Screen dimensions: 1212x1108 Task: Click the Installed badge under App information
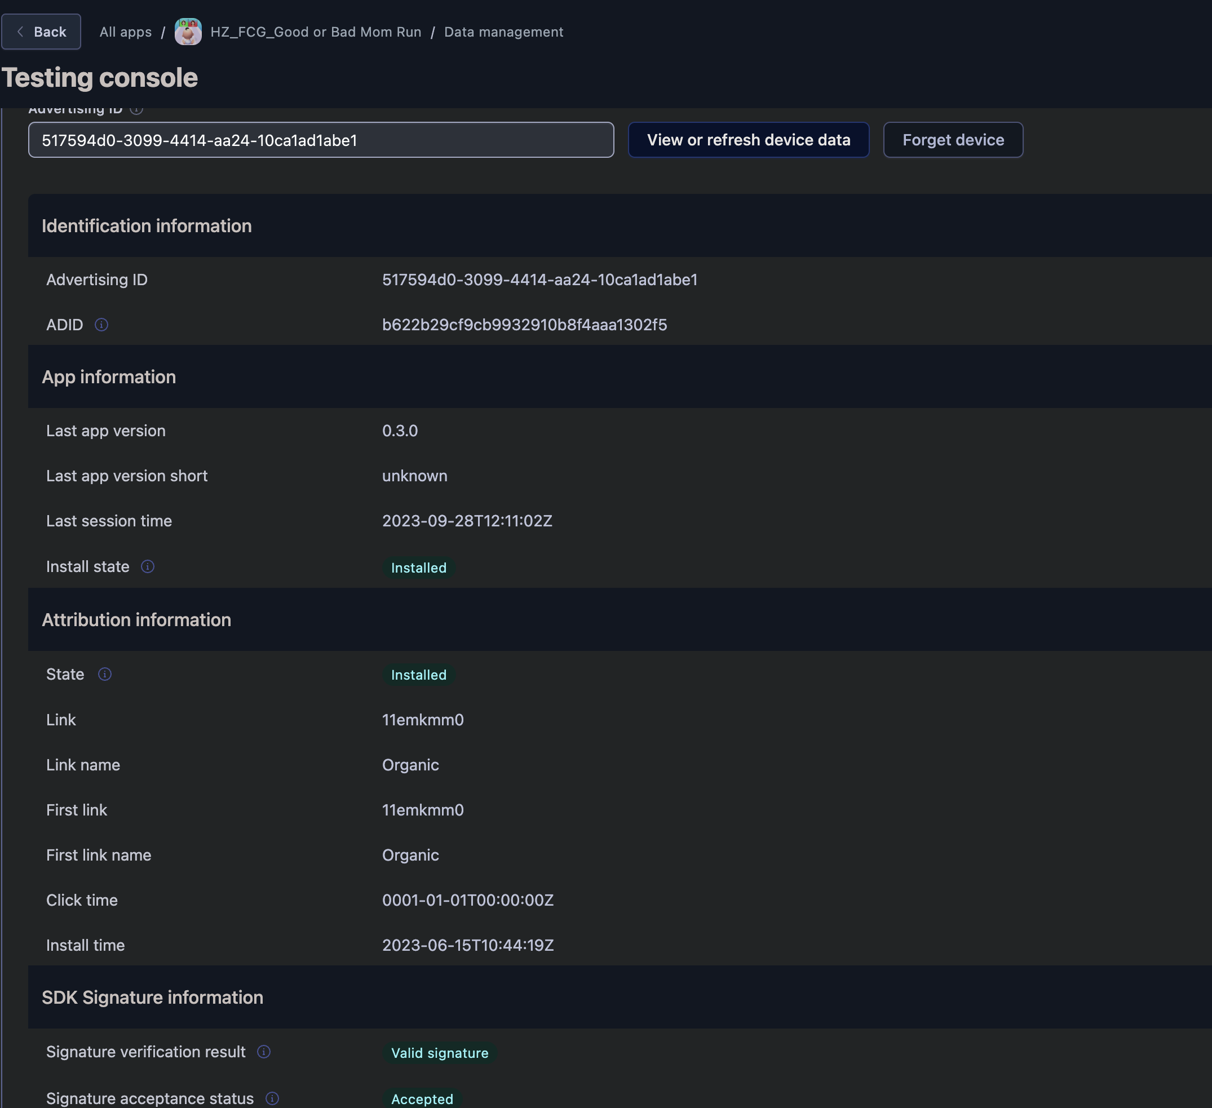(418, 568)
